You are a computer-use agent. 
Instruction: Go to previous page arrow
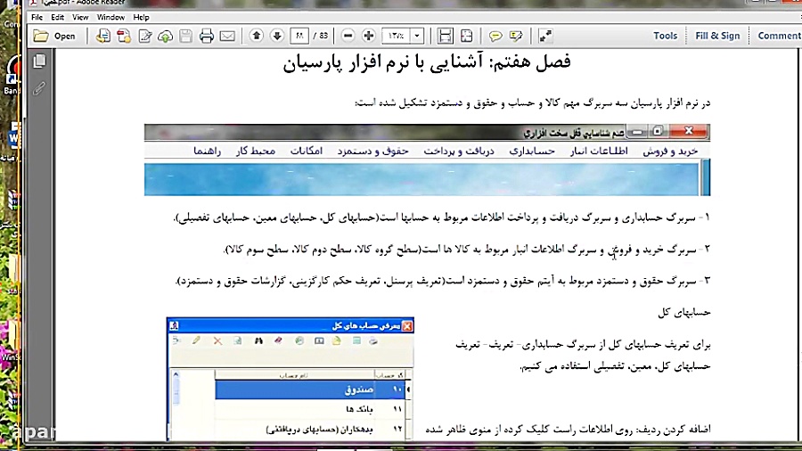pyautogui.click(x=257, y=36)
